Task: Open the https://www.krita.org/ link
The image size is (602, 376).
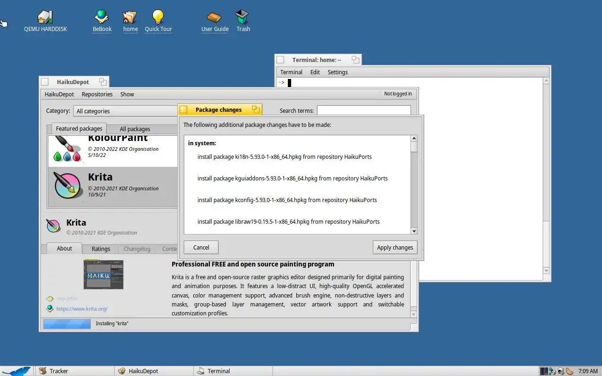Action: coord(82,309)
